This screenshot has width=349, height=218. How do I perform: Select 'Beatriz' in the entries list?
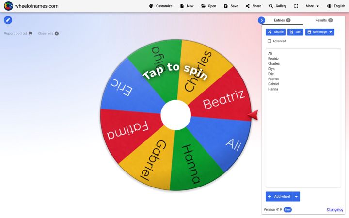tap(273, 59)
